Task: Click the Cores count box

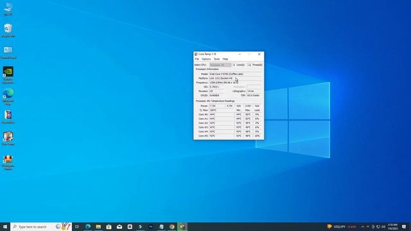Action: pyautogui.click(x=234, y=65)
